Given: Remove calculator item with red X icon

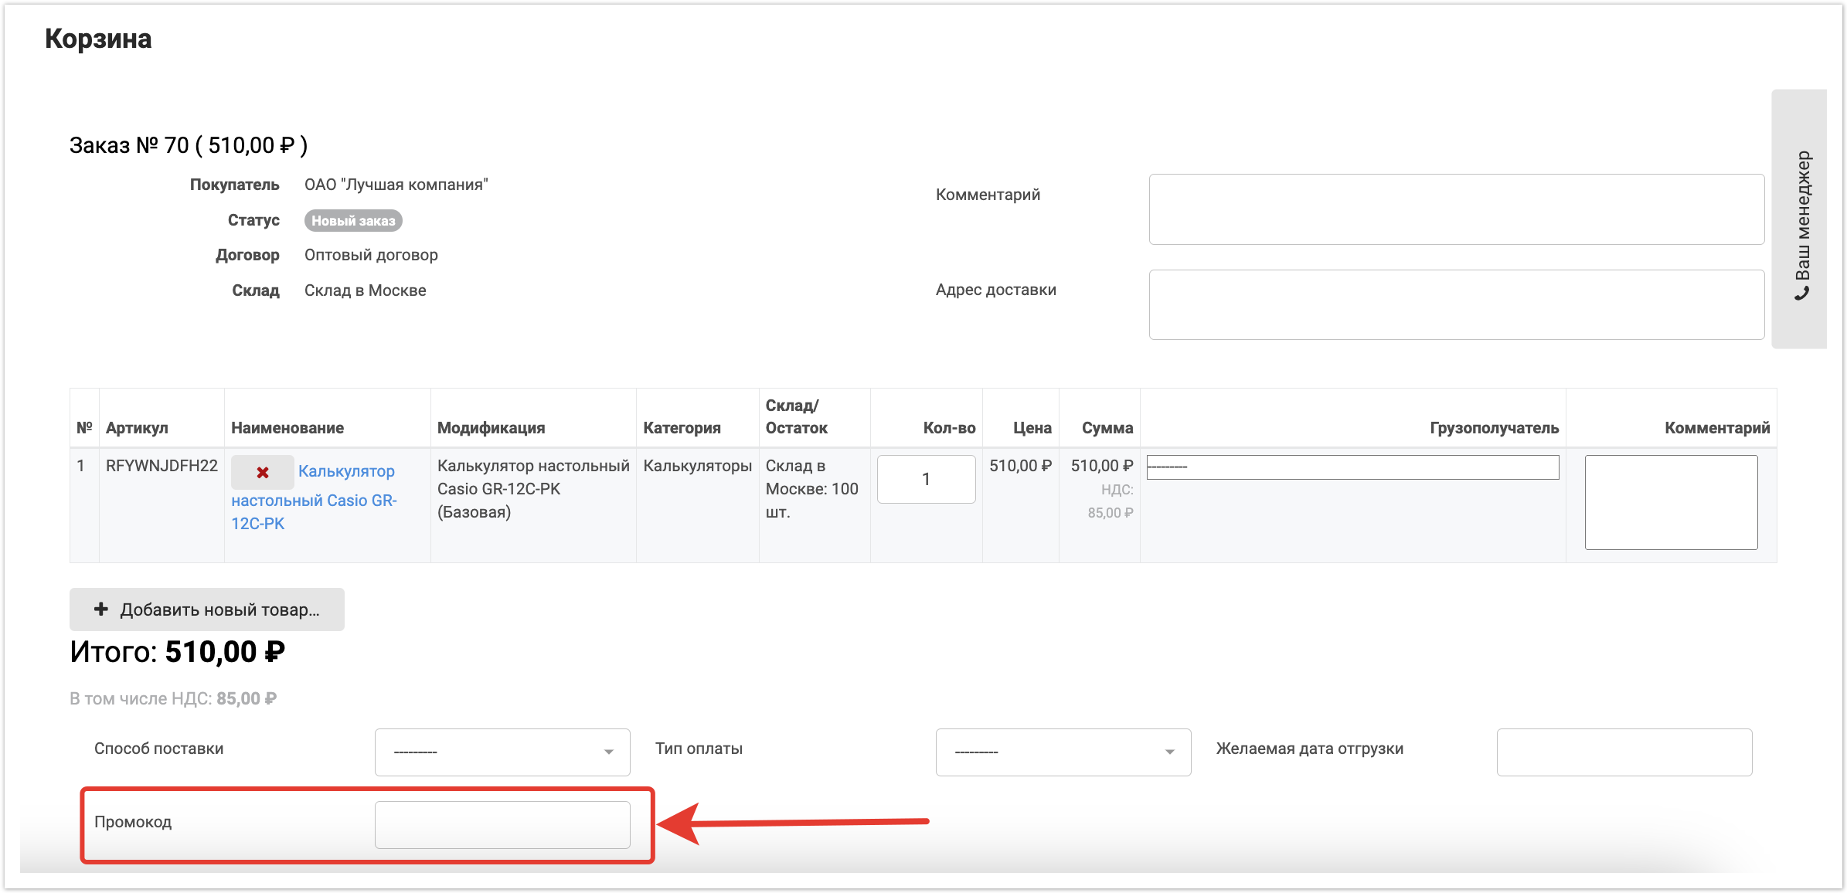Looking at the screenshot, I should tap(263, 472).
